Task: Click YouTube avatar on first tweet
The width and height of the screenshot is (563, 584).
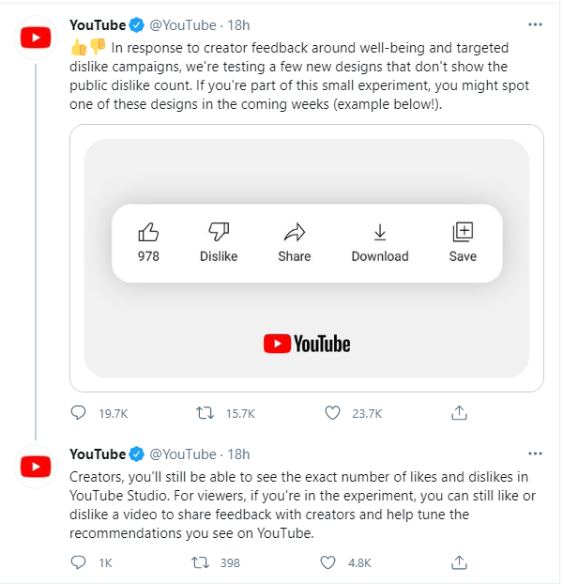Action: click(36, 38)
